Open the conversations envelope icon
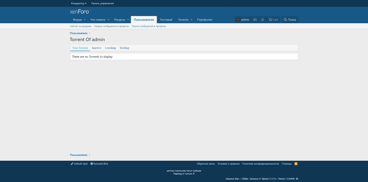Viewport: 368px width, 182px height. (x=255, y=20)
